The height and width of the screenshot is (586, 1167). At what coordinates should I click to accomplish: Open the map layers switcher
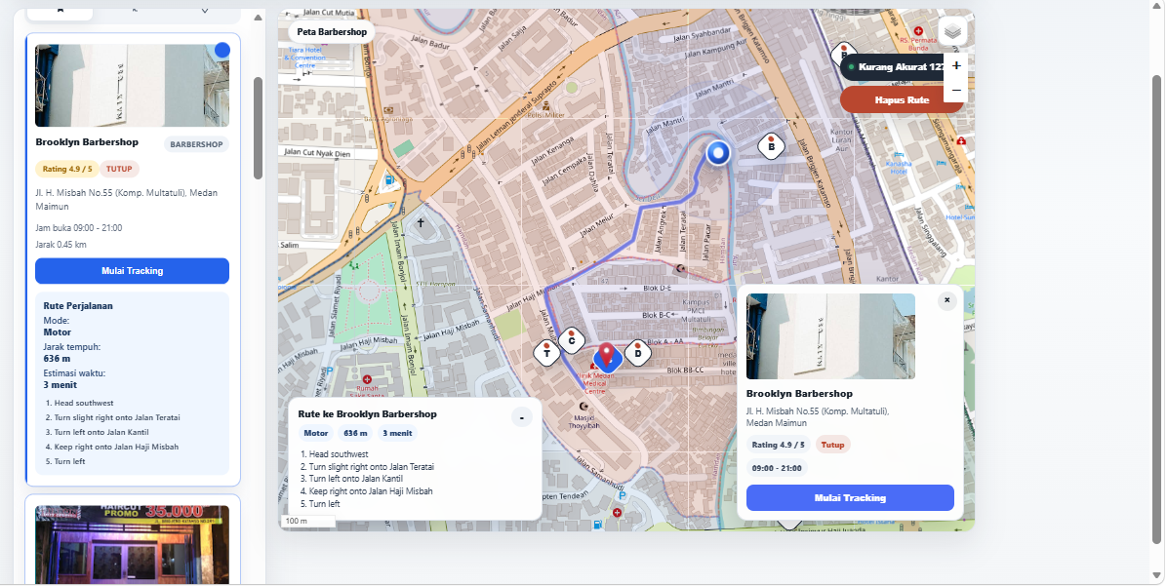pyautogui.click(x=952, y=31)
